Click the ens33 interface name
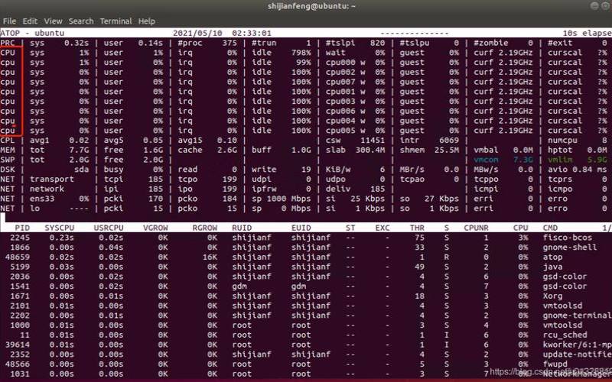This screenshot has width=612, height=382. (x=42, y=199)
